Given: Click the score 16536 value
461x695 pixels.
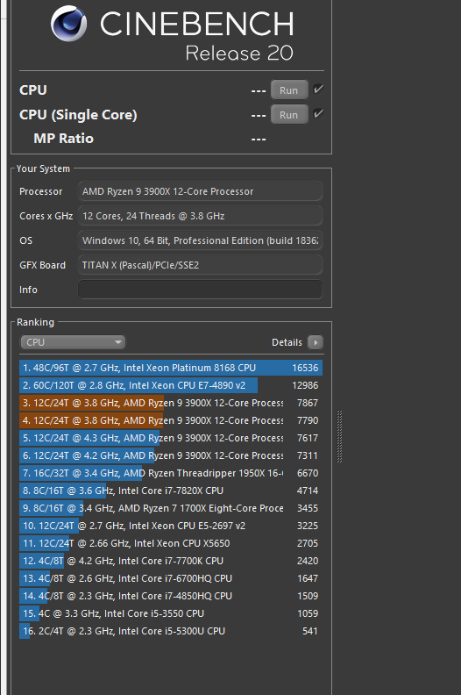Looking at the screenshot, I should point(305,368).
